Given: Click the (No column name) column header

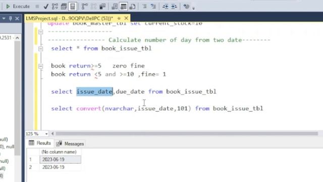Looking at the screenshot, I should click(59, 152).
